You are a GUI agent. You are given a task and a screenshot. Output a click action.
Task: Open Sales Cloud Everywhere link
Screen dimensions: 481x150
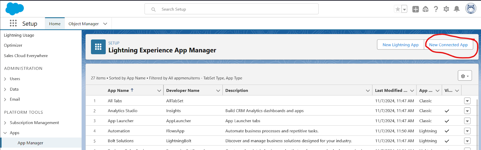click(26, 55)
